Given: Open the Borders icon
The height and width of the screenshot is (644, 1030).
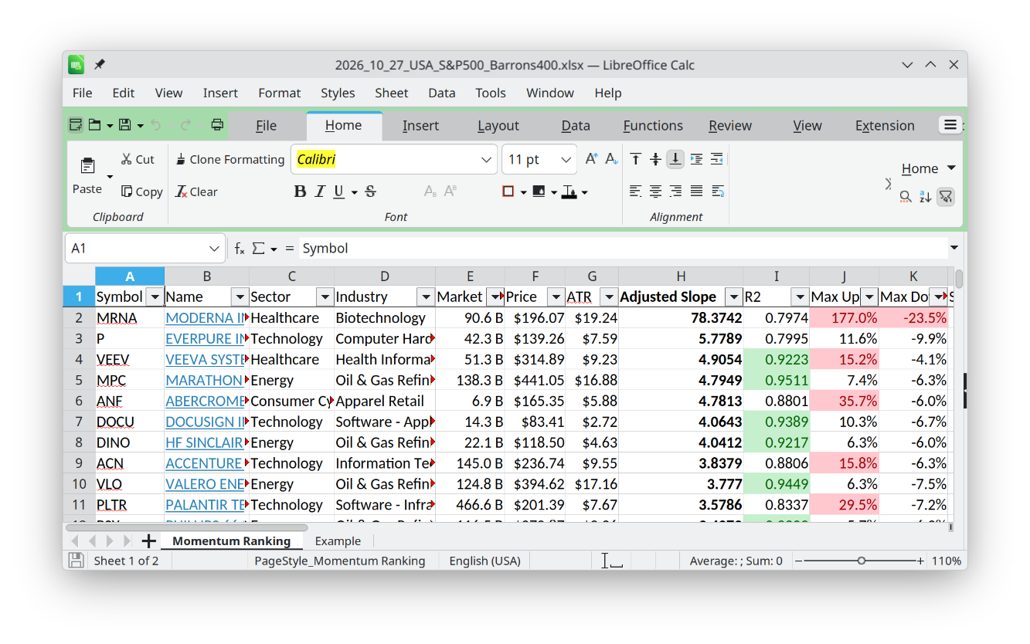Looking at the screenshot, I should click(x=508, y=192).
